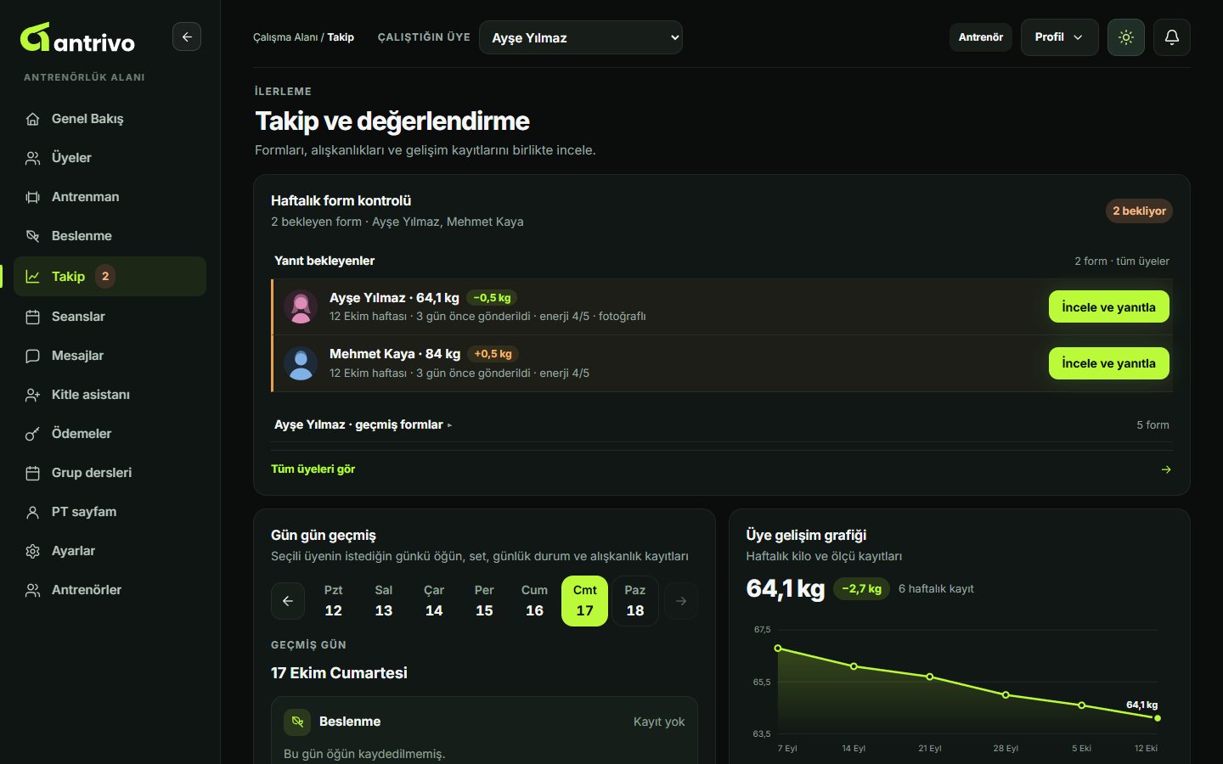Click the Ödemeler key icon
The image size is (1223, 764).
click(x=33, y=434)
